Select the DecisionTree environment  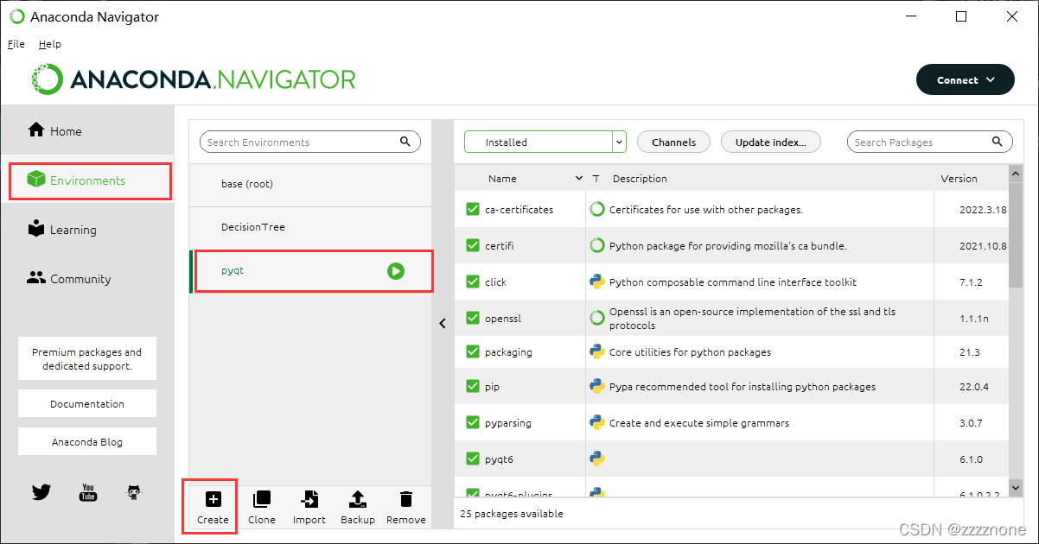pyautogui.click(x=310, y=227)
